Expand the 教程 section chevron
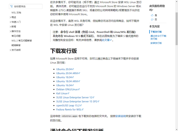Image resolution: width=178 pixels, height=131 pixels. 10,27
